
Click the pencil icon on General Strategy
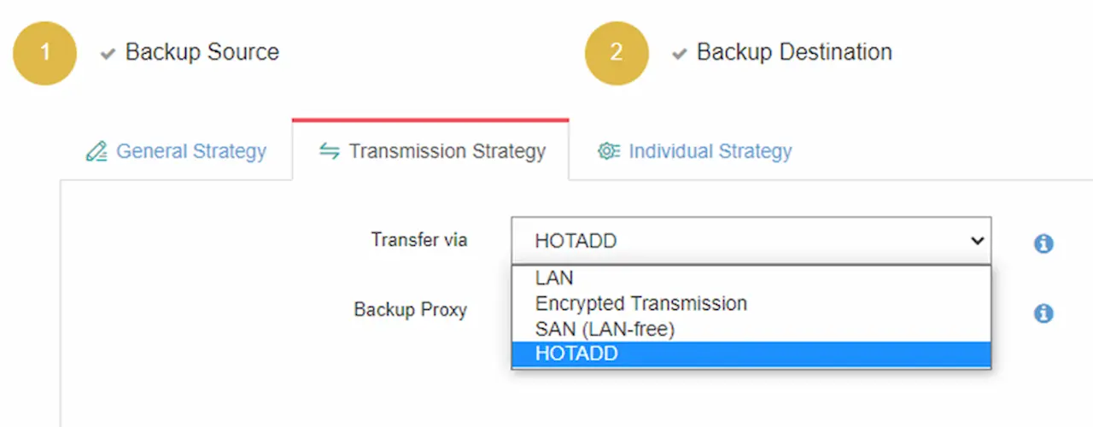96,152
